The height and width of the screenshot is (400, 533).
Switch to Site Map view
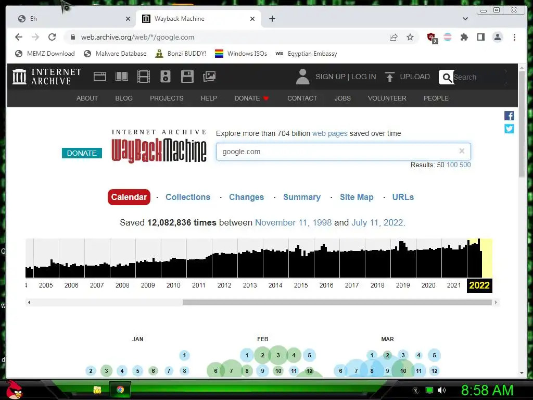point(357,197)
